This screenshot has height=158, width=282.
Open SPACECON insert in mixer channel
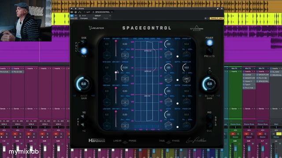tap(263, 81)
